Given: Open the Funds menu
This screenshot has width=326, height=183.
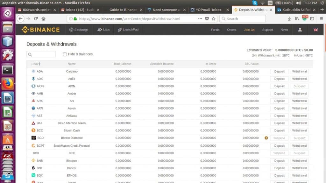Looking at the screenshot, I should tap(215, 30).
